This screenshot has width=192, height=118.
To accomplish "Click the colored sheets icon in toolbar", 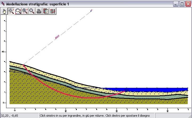I will coord(46,11).
